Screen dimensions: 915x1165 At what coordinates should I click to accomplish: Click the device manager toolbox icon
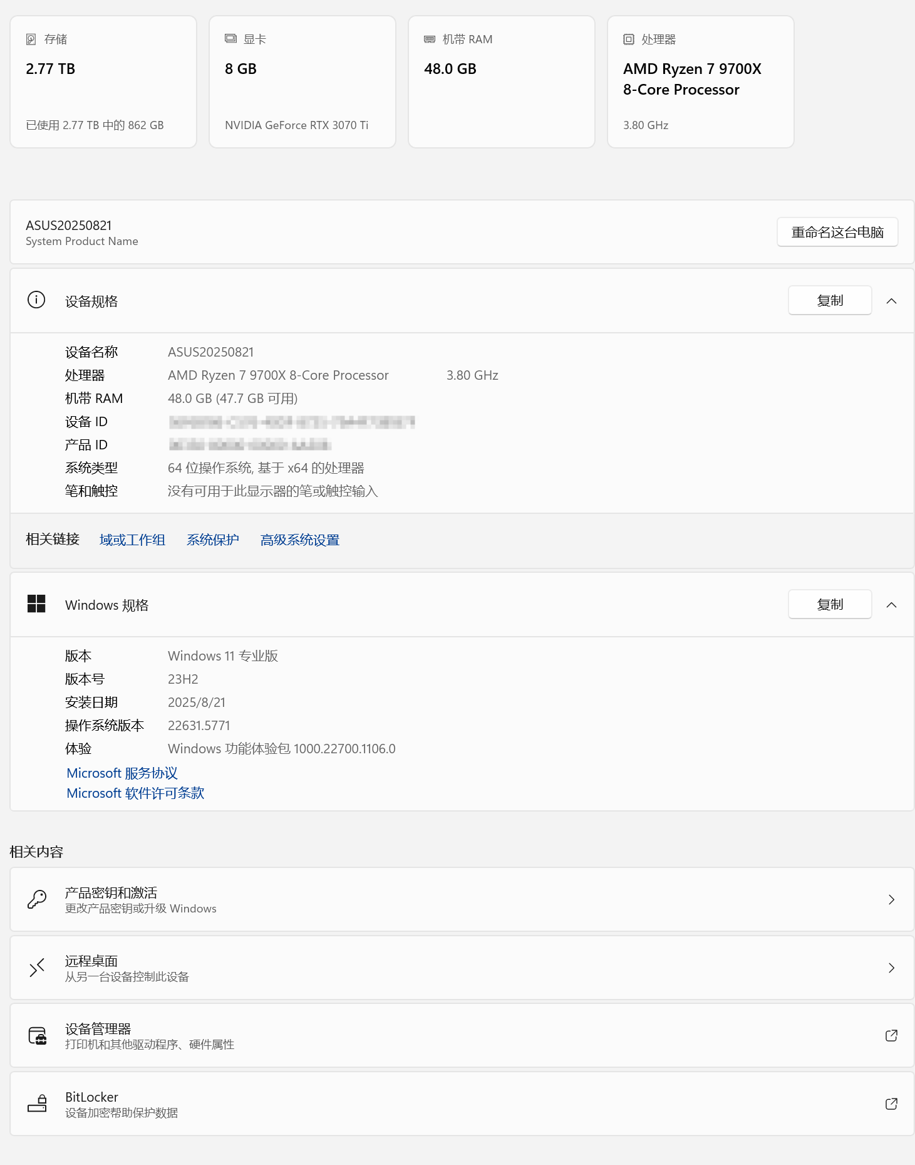point(38,1035)
